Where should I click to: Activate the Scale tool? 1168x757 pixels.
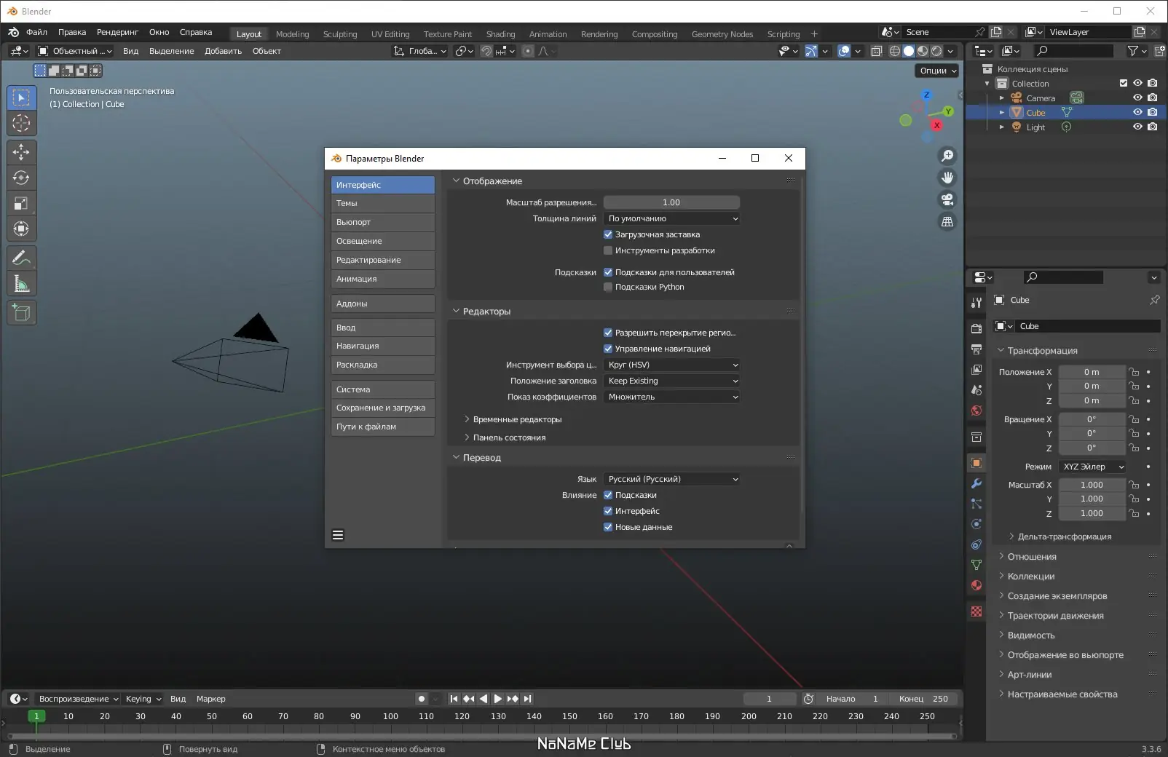(x=21, y=204)
